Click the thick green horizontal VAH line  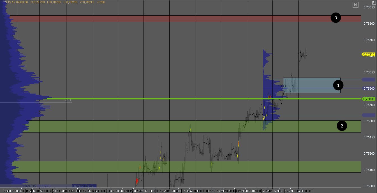point(168,99)
